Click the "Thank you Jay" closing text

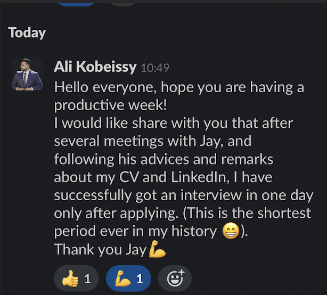pyautogui.click(x=100, y=249)
